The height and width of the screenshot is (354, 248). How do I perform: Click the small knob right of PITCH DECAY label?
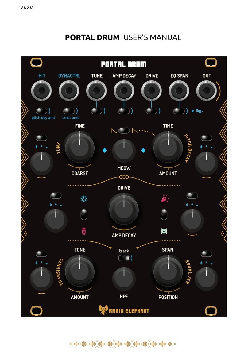[x=207, y=163]
